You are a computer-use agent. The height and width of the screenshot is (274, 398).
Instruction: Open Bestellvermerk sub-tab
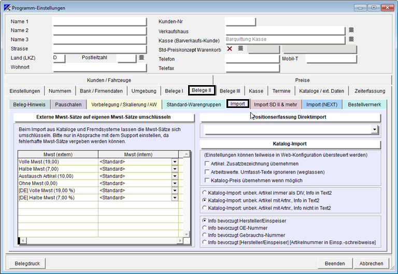364,104
